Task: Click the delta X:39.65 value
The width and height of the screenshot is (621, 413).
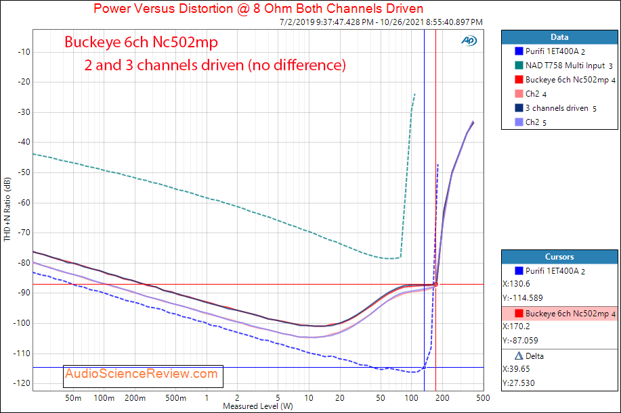Action: pos(516,369)
